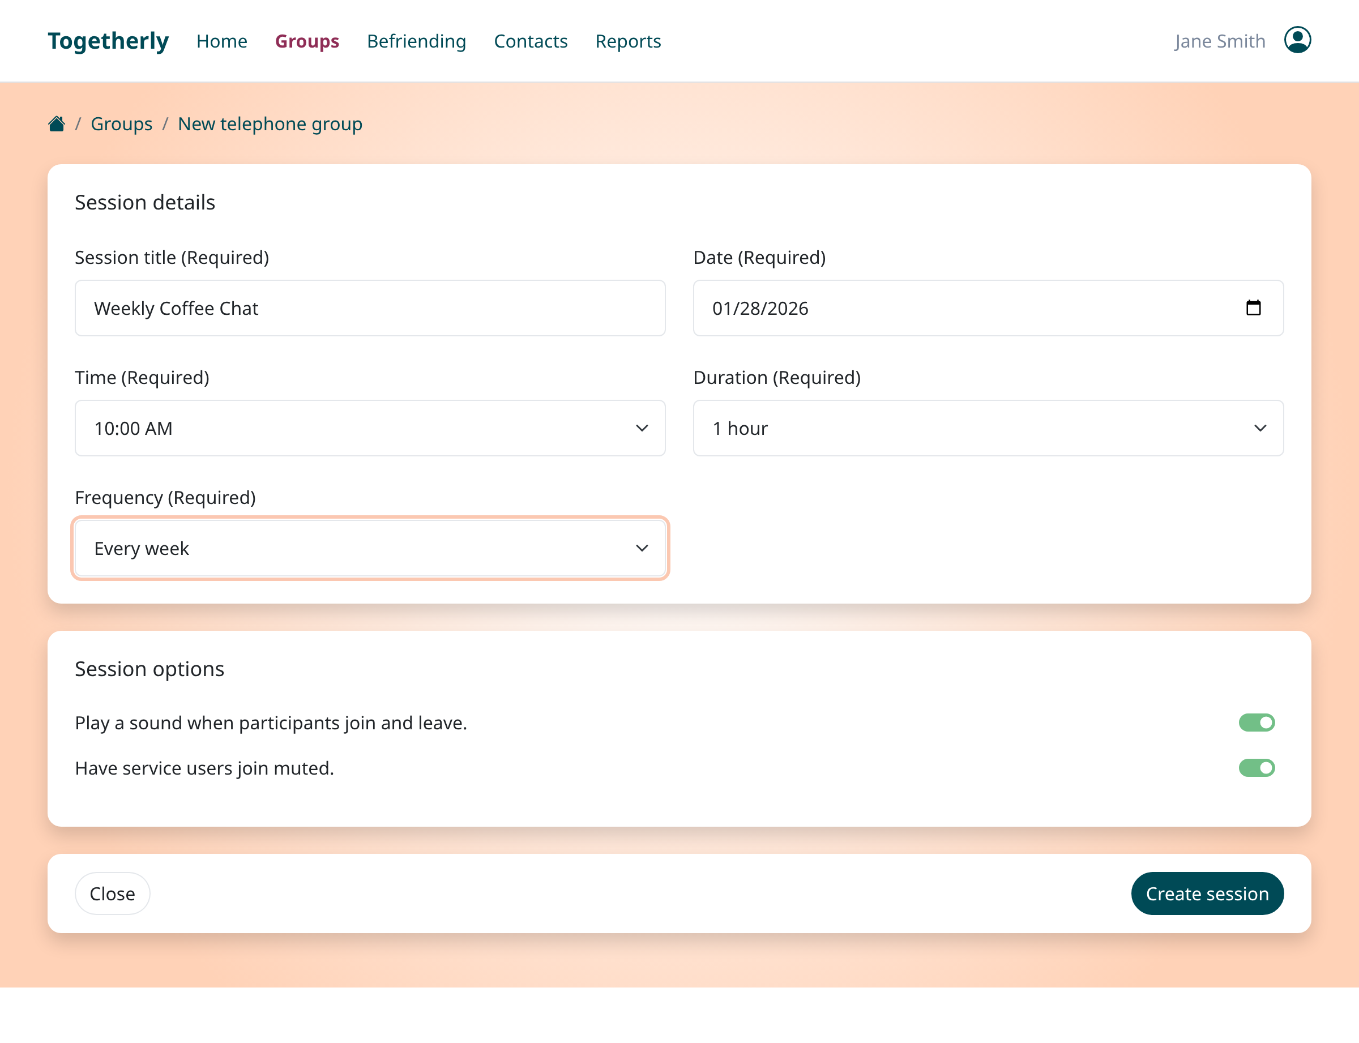Click the Duration (Required) label
Screen dimensions: 1359x1043
pos(777,378)
